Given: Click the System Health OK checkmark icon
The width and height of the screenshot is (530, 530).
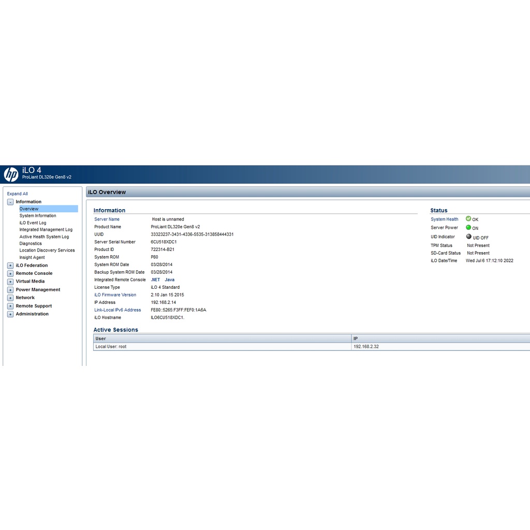Looking at the screenshot, I should pos(468,219).
